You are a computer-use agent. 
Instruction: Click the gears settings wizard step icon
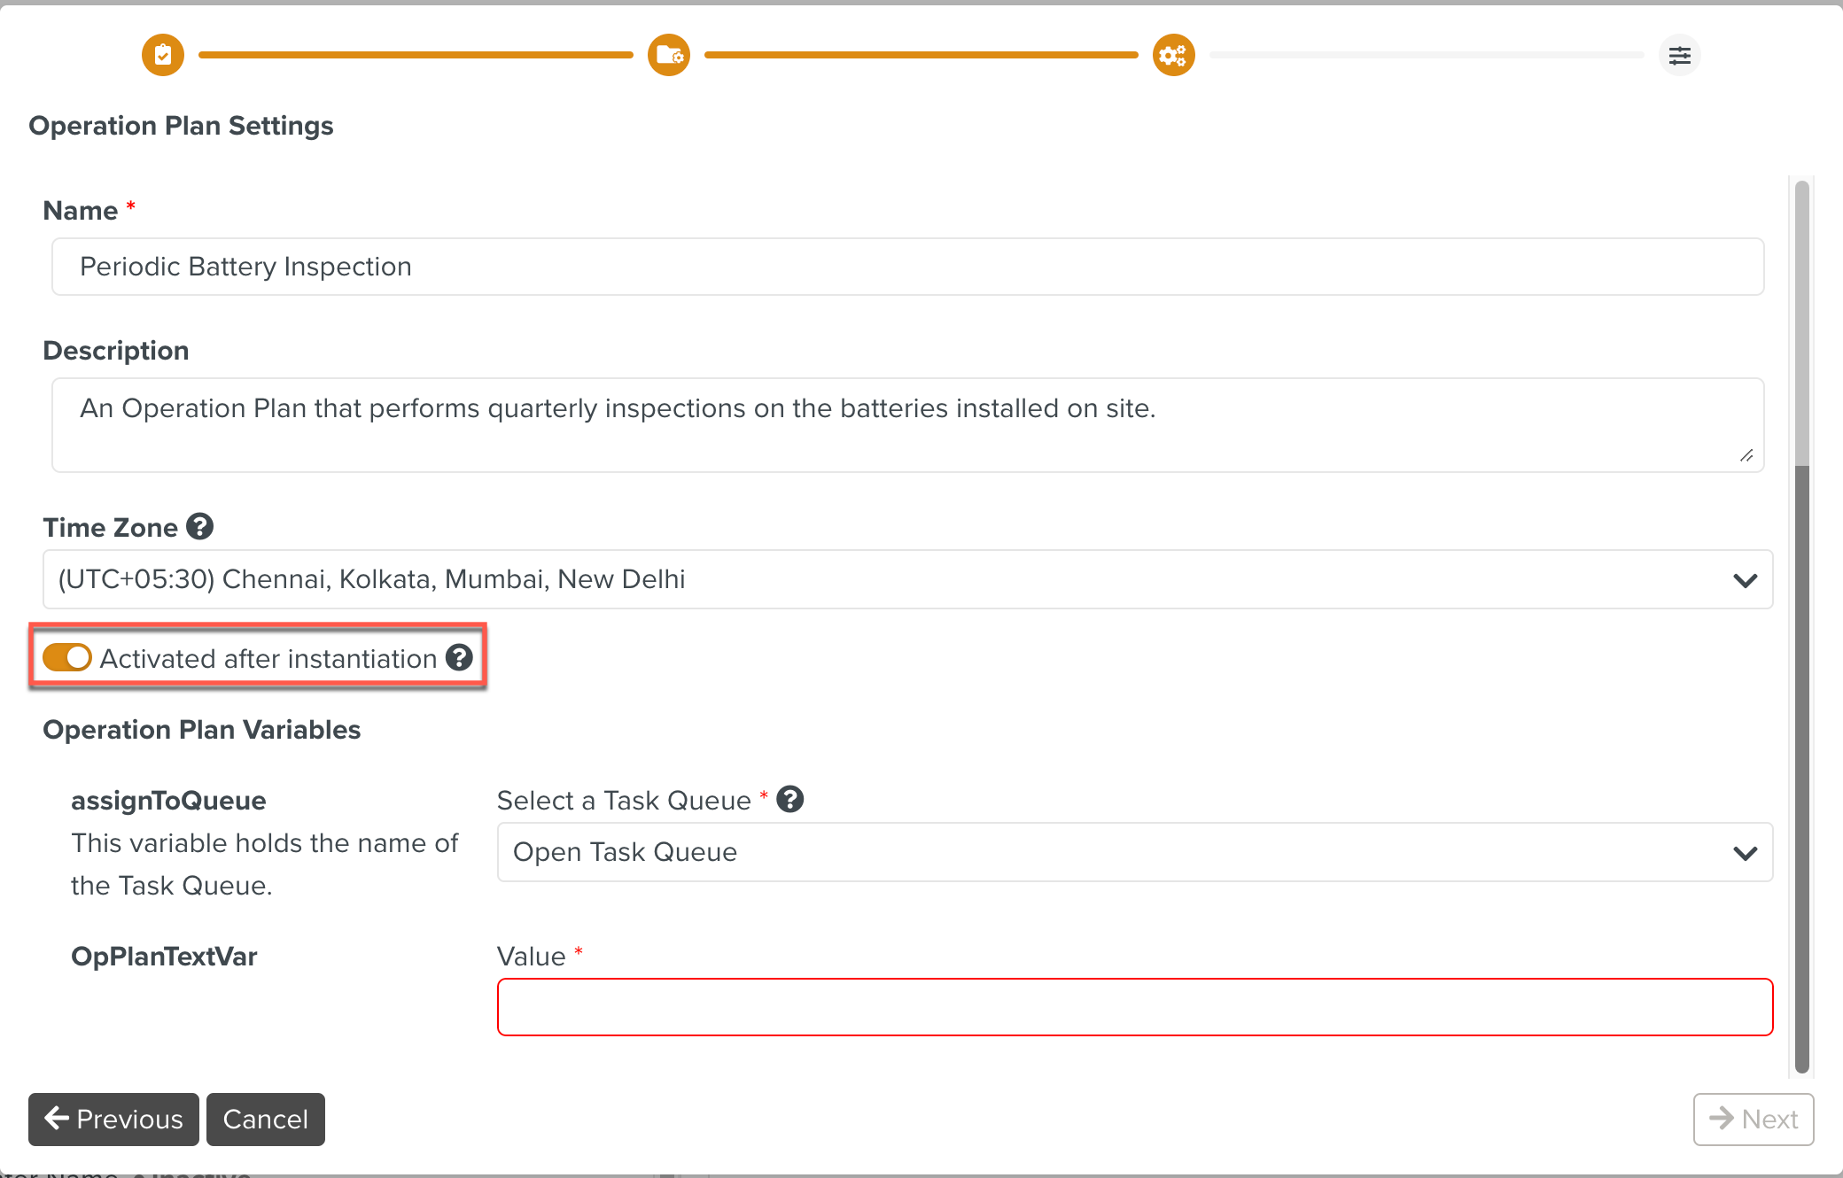click(1174, 56)
